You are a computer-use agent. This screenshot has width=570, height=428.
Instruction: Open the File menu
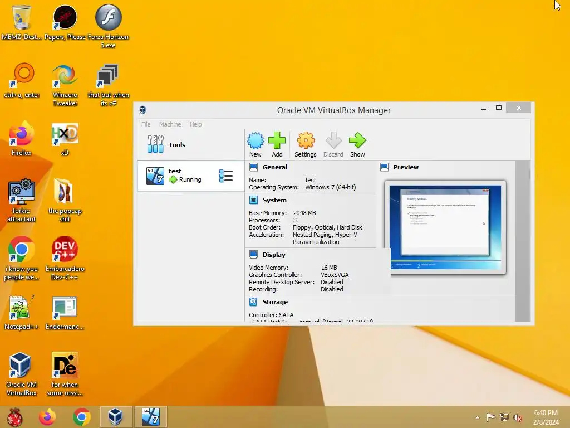[146, 124]
